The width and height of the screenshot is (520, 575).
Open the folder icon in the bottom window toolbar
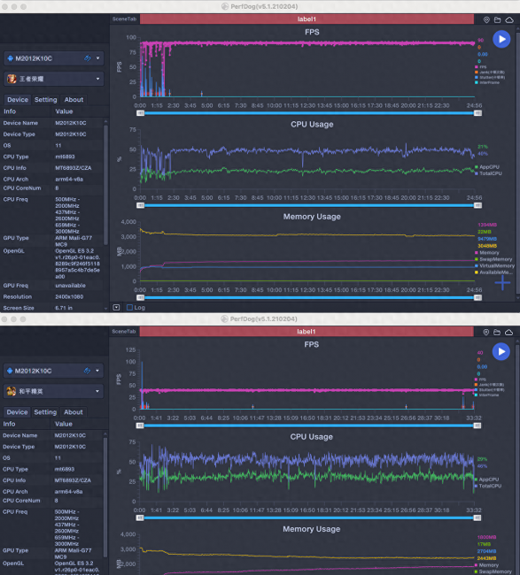pyautogui.click(x=497, y=333)
